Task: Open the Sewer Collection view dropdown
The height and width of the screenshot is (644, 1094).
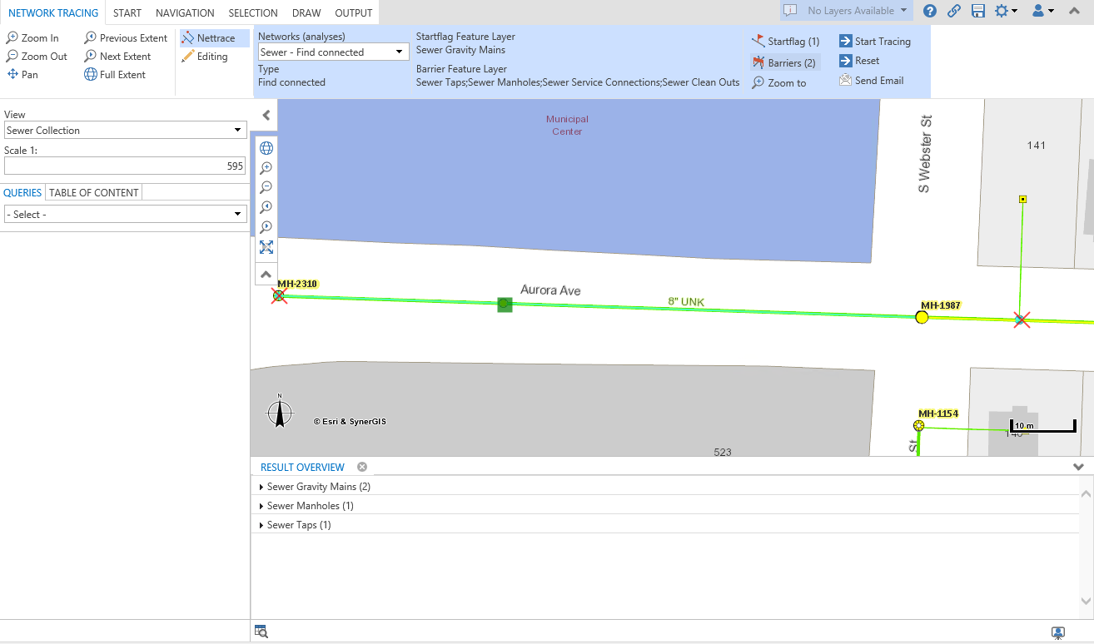Action: [125, 131]
